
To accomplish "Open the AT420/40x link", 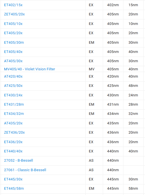I will 13,76.
